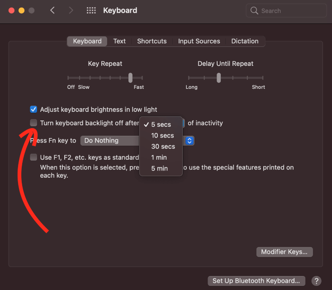The image size is (332, 290).
Task: Click the magnifier icon in Search
Action: tap(255, 11)
